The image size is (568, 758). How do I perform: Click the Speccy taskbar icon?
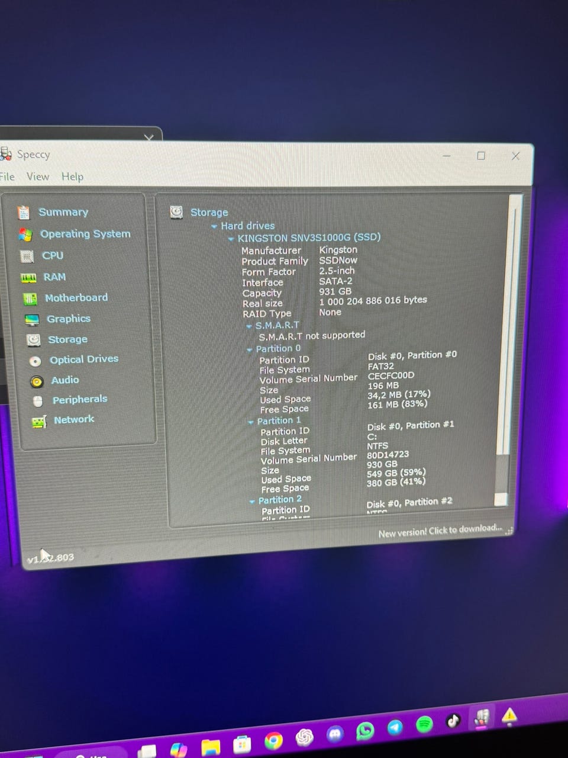(x=482, y=718)
